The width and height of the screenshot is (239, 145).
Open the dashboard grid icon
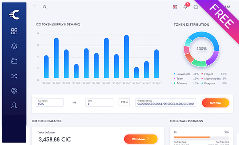[x=14, y=31]
